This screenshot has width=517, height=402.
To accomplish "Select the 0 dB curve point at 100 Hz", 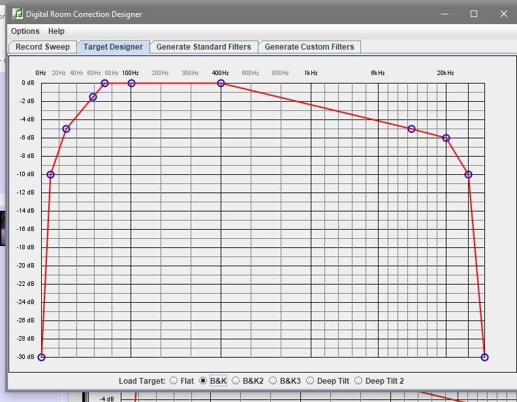I will pyautogui.click(x=132, y=84).
